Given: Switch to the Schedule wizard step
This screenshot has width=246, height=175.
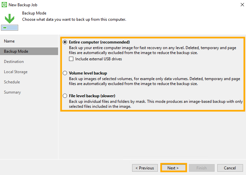Looking at the screenshot, I should click(x=12, y=82).
